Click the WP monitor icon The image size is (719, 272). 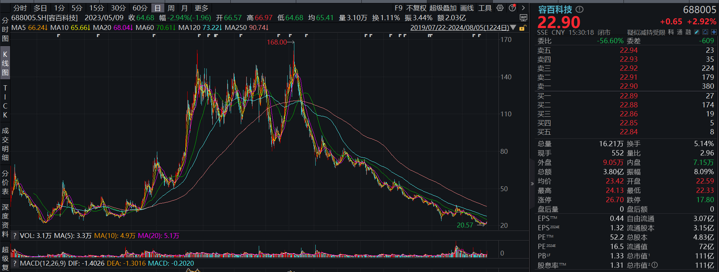pos(523,18)
